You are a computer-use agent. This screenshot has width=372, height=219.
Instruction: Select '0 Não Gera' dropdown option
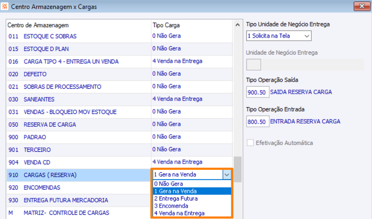click(x=192, y=184)
